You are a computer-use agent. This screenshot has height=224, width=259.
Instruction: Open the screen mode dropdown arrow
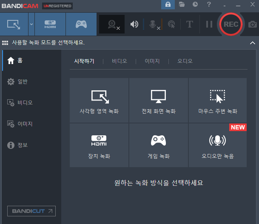(31, 24)
